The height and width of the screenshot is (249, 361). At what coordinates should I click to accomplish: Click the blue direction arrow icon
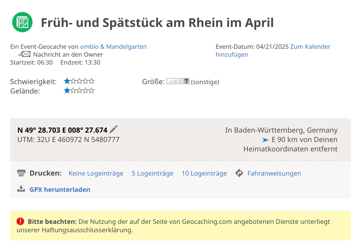tap(265, 140)
